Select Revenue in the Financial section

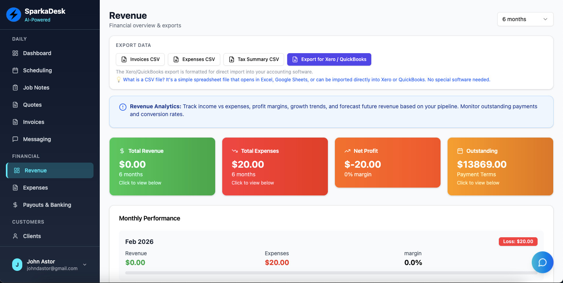[x=50, y=170]
